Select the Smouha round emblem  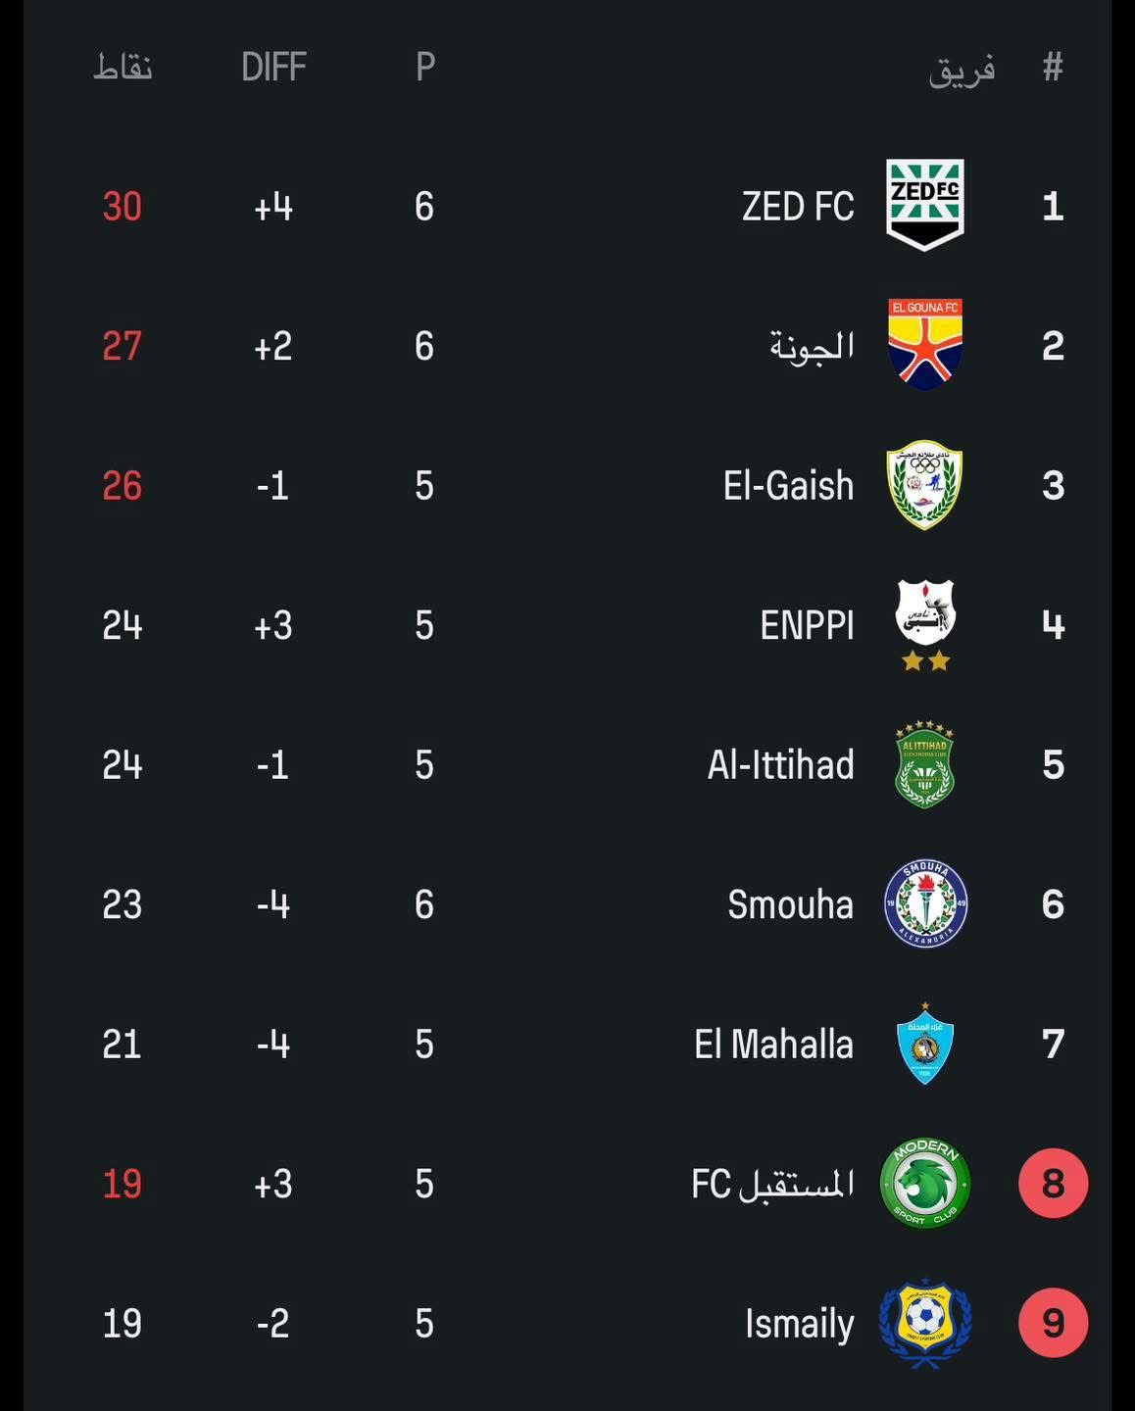click(x=925, y=903)
